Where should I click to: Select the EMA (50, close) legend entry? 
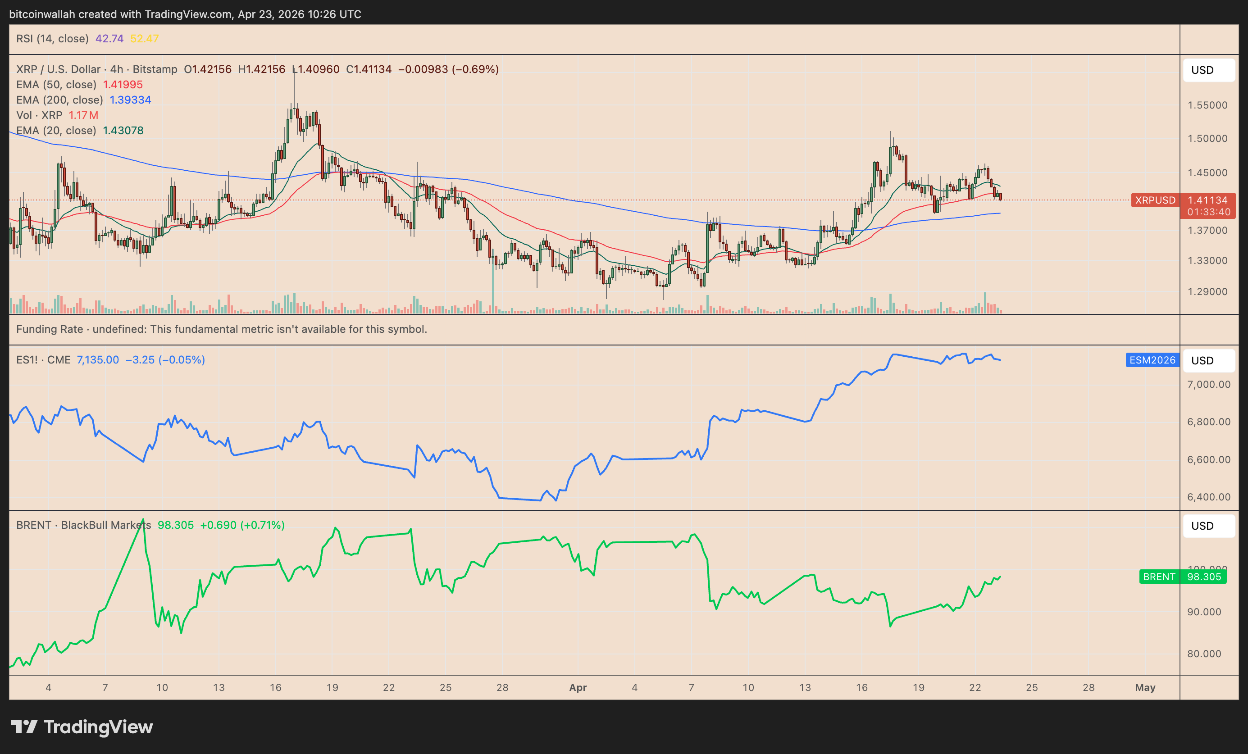pos(56,85)
